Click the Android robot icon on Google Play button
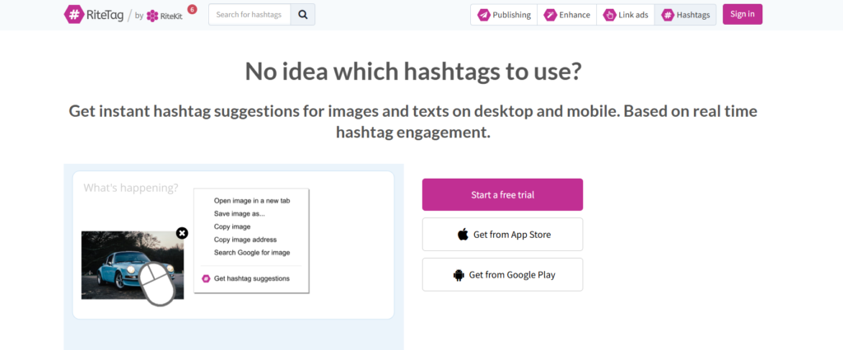 [x=459, y=275]
